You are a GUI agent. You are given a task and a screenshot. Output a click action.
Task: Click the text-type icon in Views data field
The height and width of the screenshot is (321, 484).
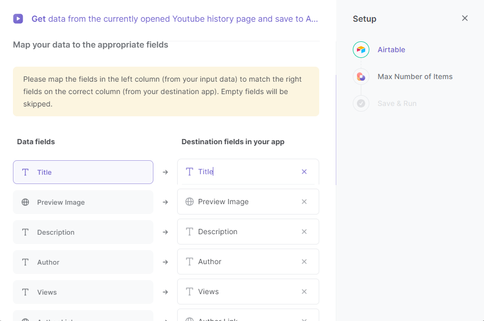tap(25, 292)
